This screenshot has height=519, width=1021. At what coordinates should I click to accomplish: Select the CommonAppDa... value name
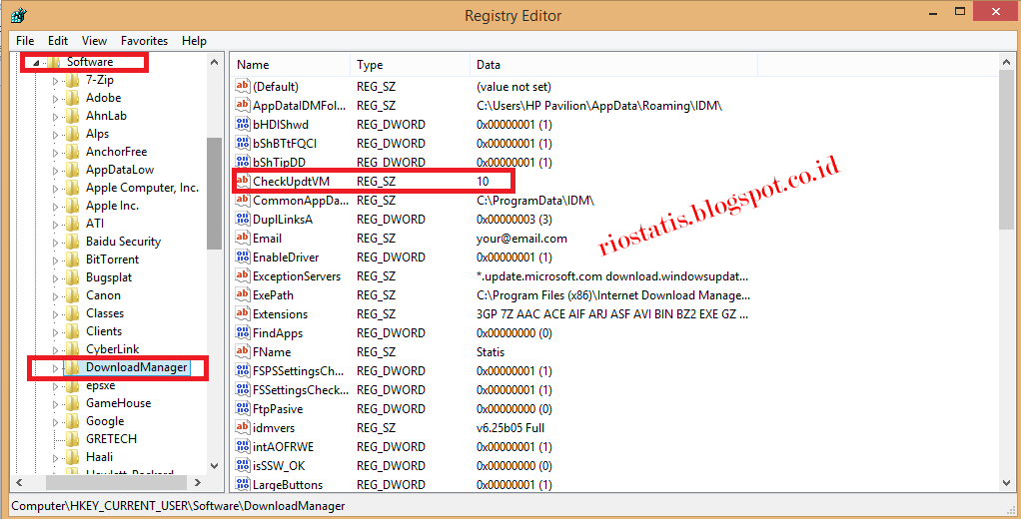click(x=300, y=201)
